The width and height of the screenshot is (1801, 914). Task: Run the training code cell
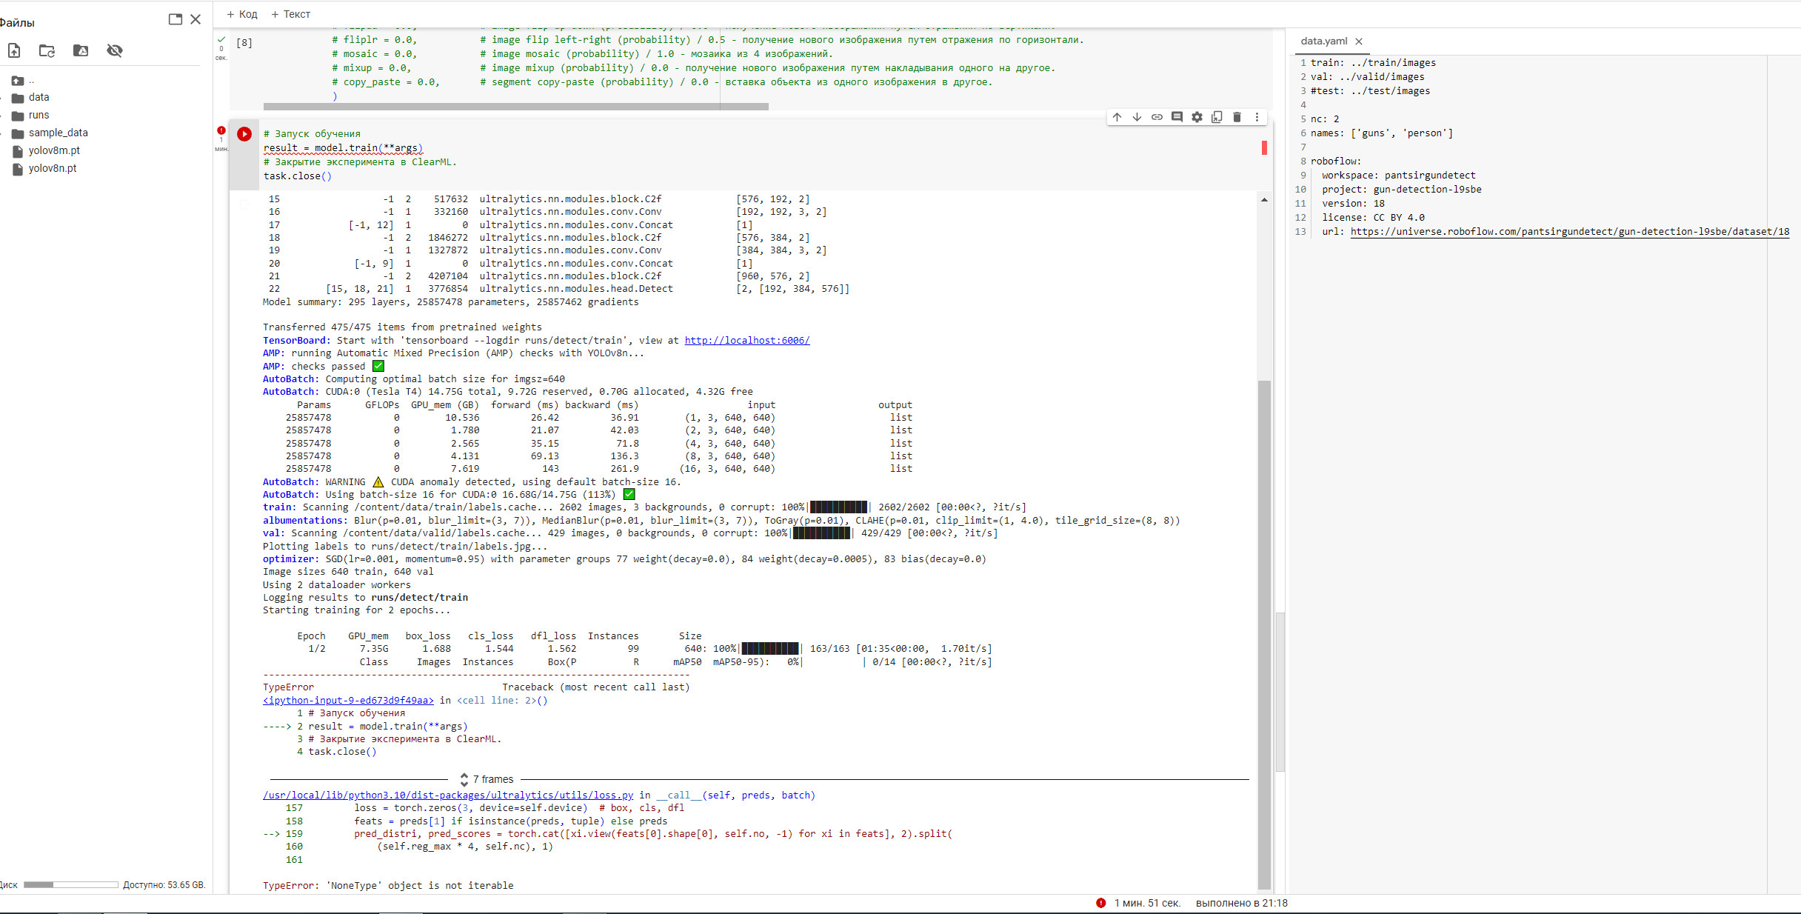244,134
